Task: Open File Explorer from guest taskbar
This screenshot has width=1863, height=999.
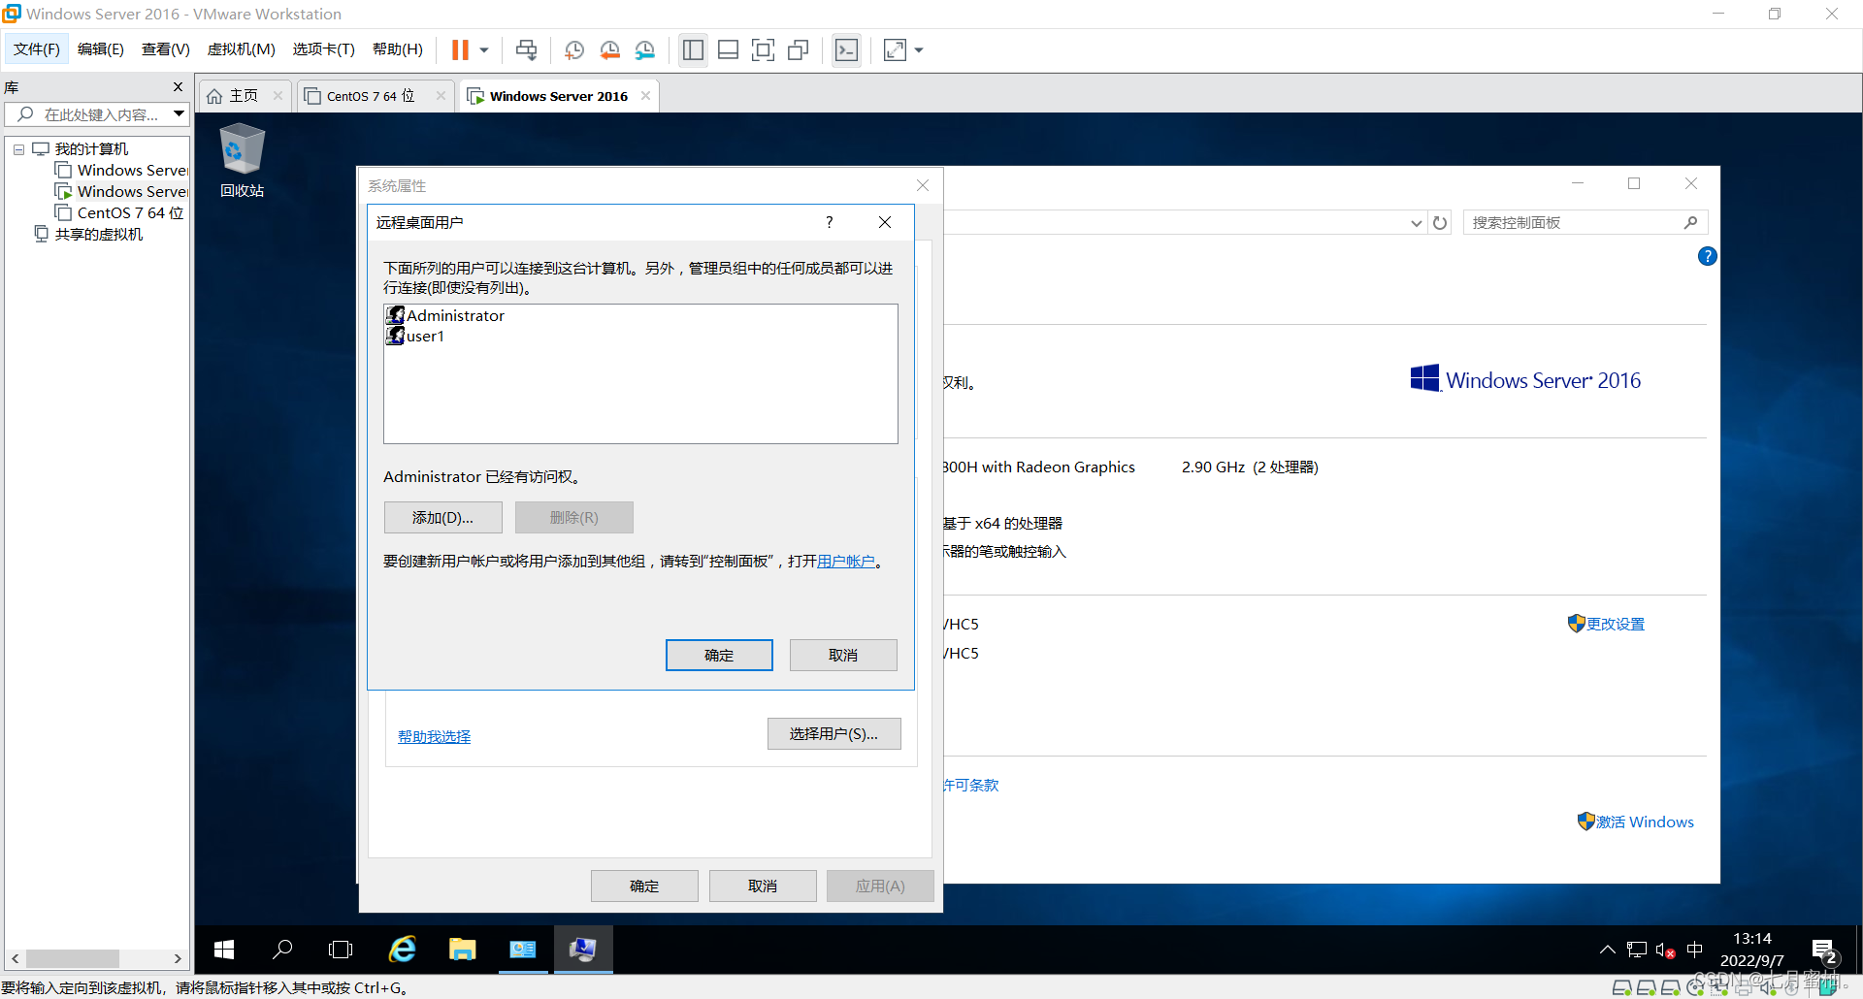Action: [463, 950]
